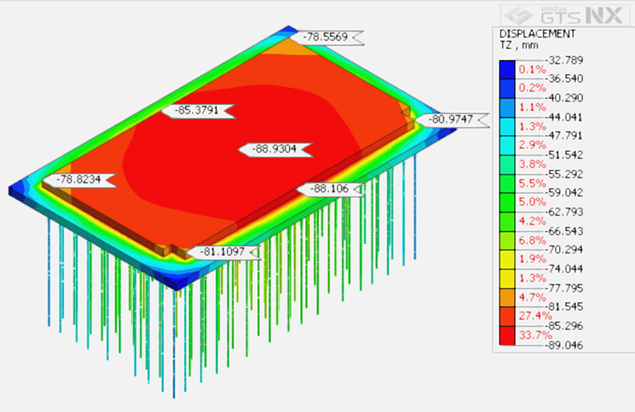
Task: Click the TZ , mm legend subtitle
Action: [519, 45]
